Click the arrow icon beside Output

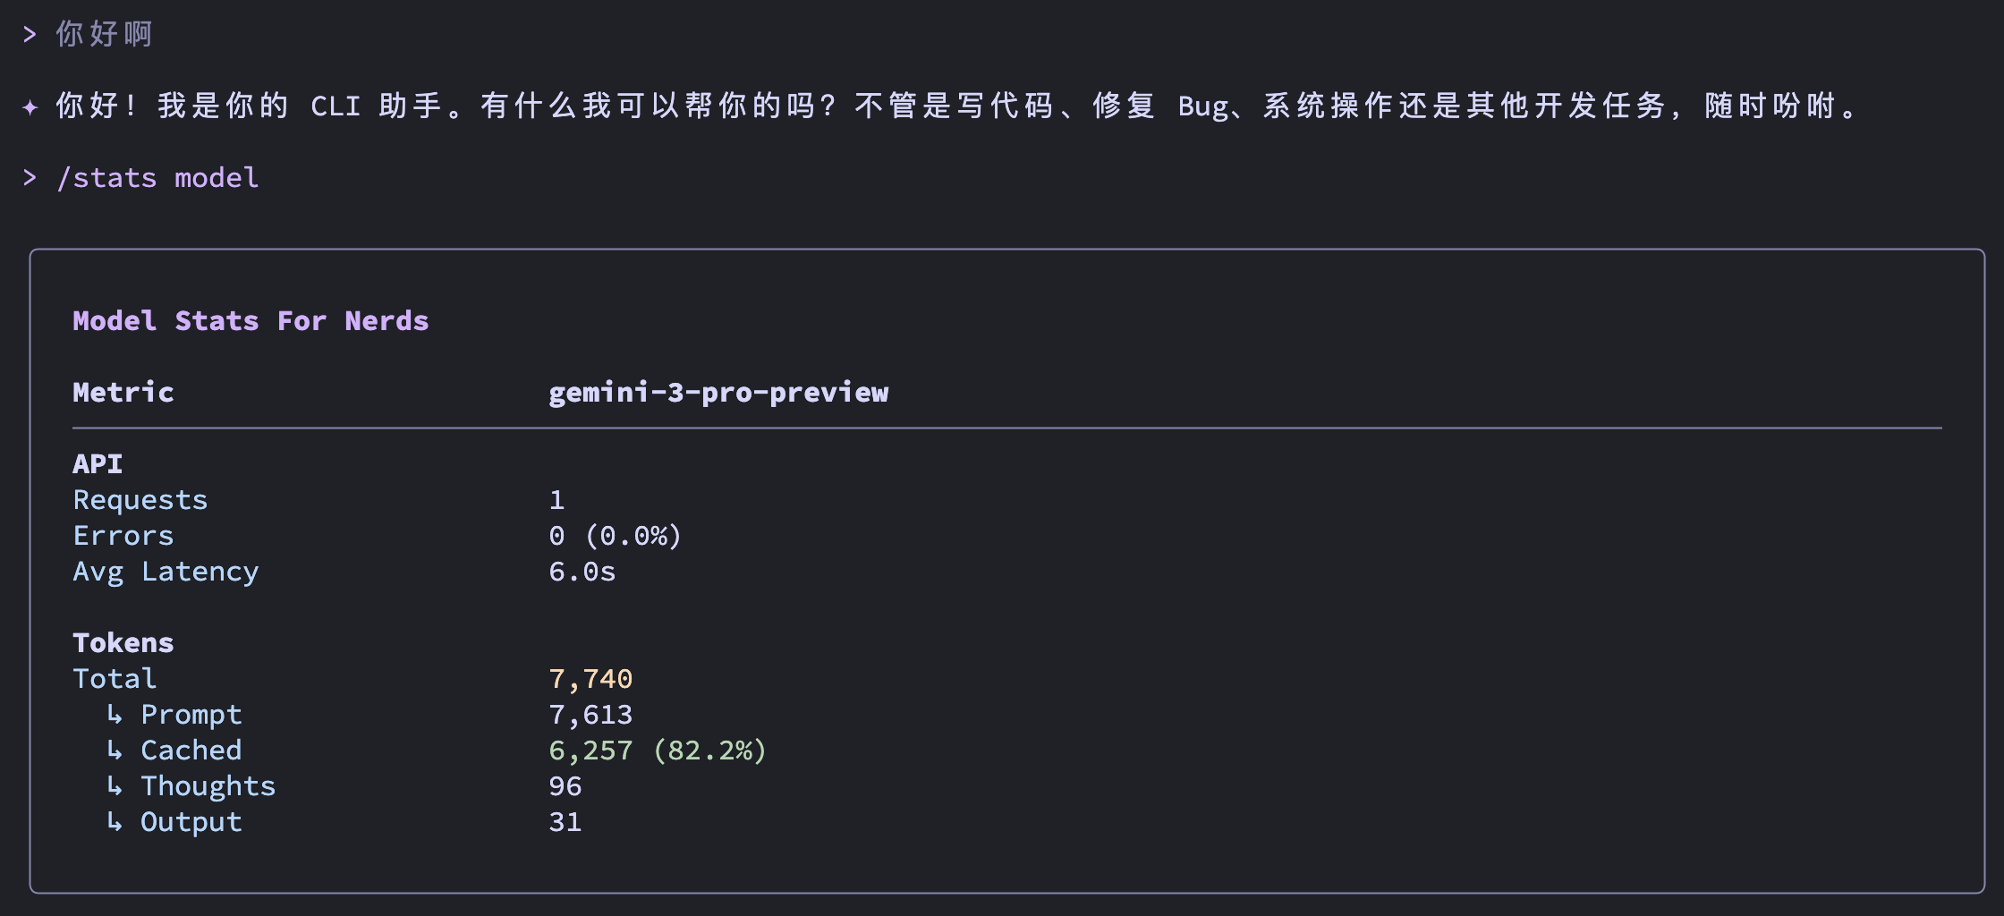click(115, 821)
